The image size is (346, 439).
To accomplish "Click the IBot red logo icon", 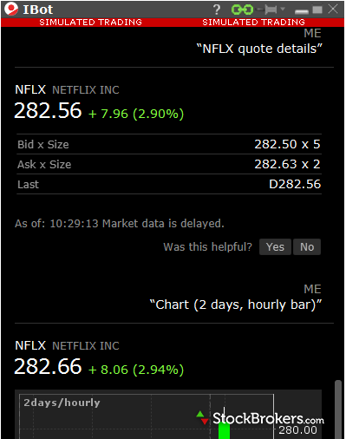I will [x=11, y=9].
